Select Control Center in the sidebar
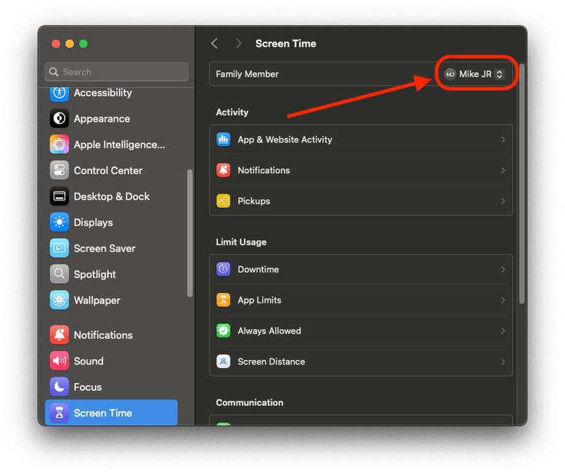Screen dimensions: 565x476 (111, 170)
